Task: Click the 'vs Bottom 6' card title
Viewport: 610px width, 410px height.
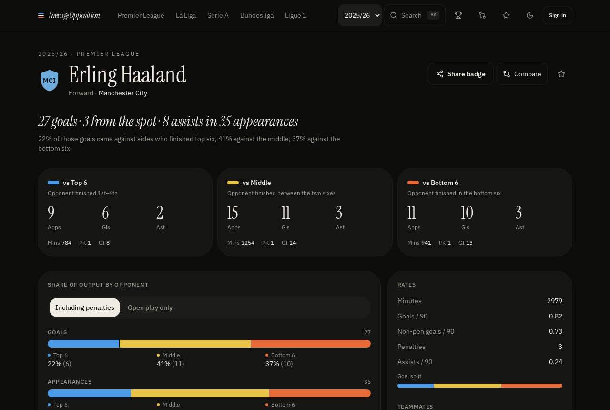Action: pos(440,183)
